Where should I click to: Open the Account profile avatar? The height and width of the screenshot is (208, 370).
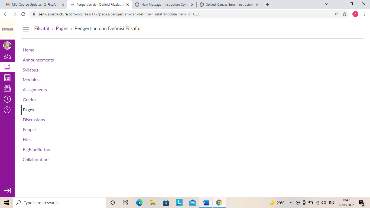7,45
